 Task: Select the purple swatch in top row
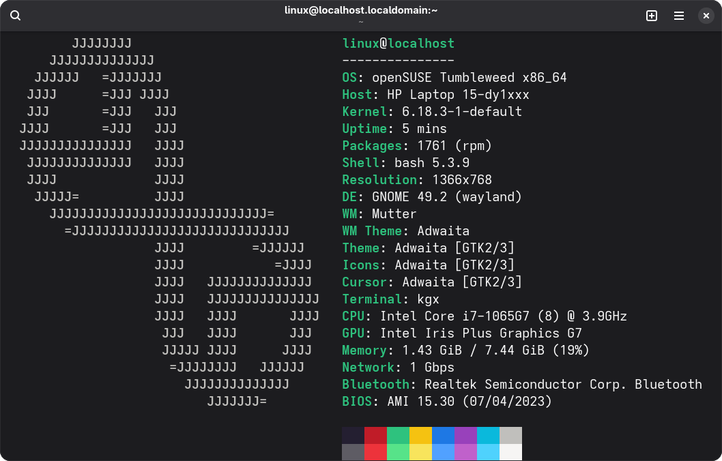(x=465, y=435)
